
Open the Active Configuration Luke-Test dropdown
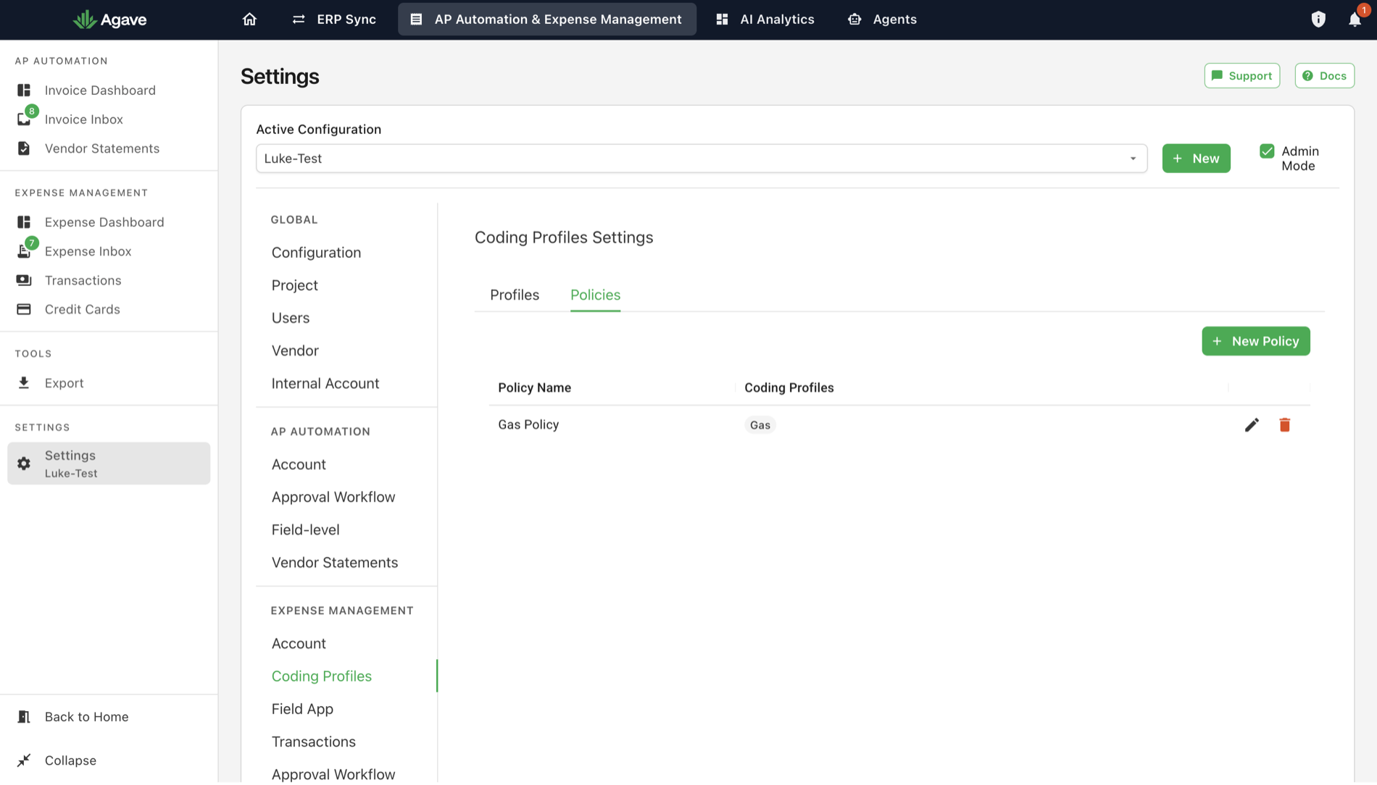(702, 159)
